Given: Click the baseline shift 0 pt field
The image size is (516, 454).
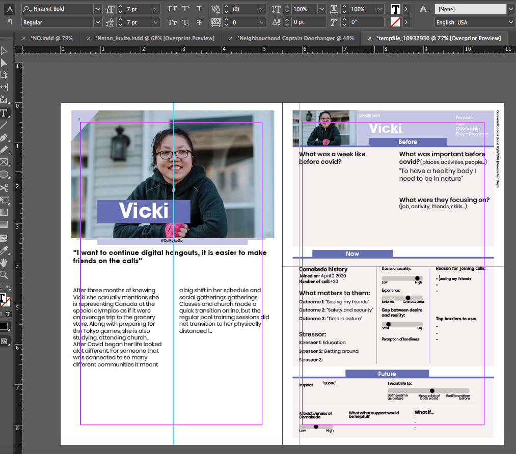Looking at the screenshot, I should [307, 22].
